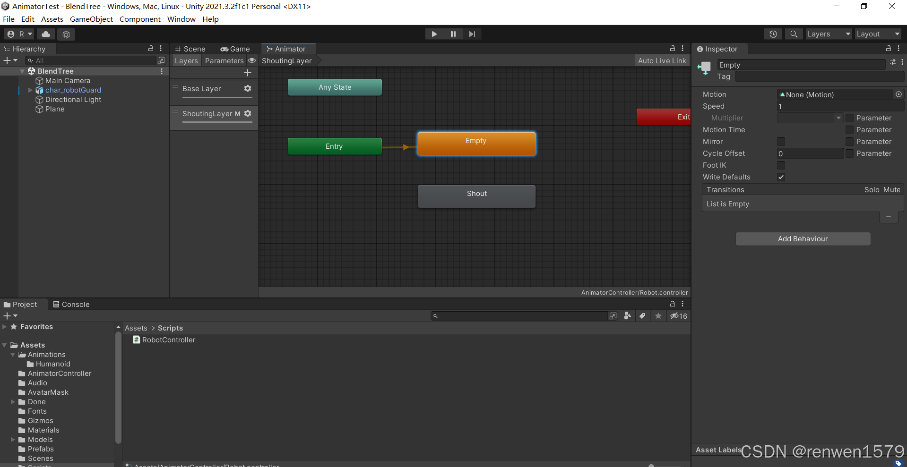The width and height of the screenshot is (907, 467).
Task: Add a new animator layer with plus icon
Action: (x=247, y=73)
